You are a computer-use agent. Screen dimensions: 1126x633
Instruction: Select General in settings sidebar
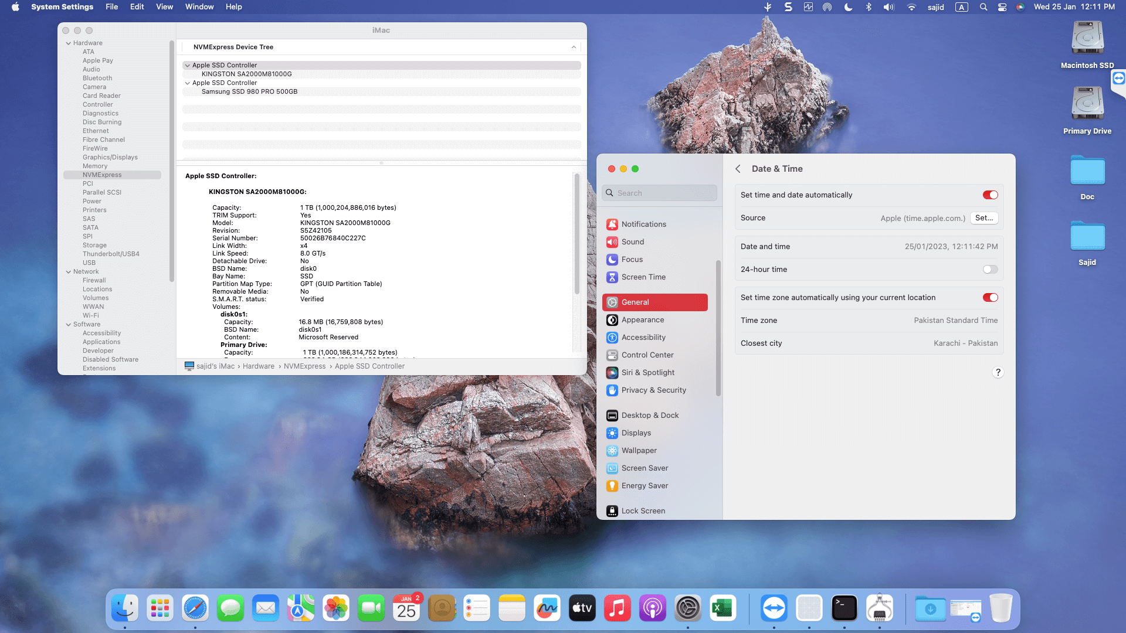pos(655,302)
